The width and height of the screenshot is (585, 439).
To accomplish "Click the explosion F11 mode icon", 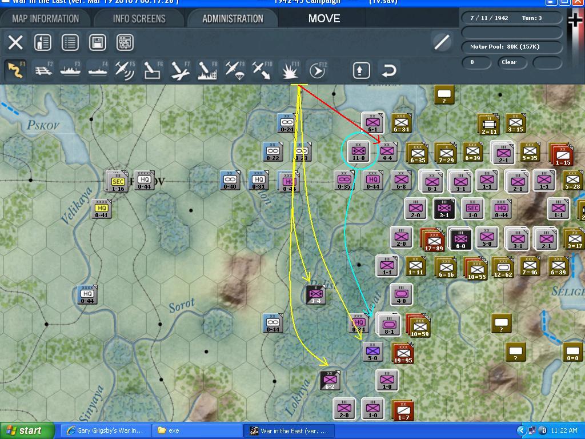I will coord(290,70).
